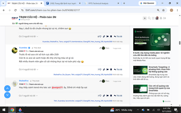Toggle Theo dõi for Xuandoa
The image size is (181, 113).
36,48
